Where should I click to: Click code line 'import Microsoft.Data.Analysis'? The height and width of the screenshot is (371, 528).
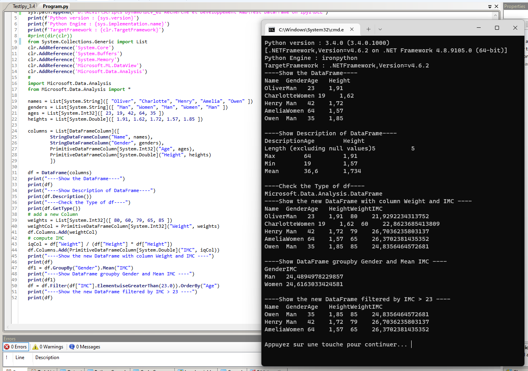point(70,83)
